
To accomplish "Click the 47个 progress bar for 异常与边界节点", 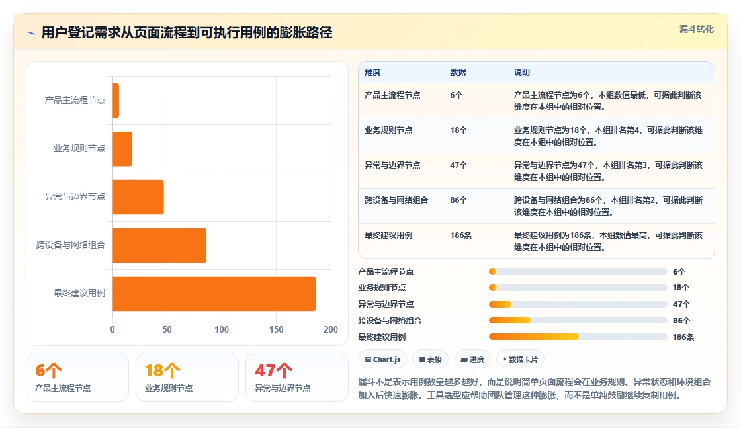I will 578,304.
